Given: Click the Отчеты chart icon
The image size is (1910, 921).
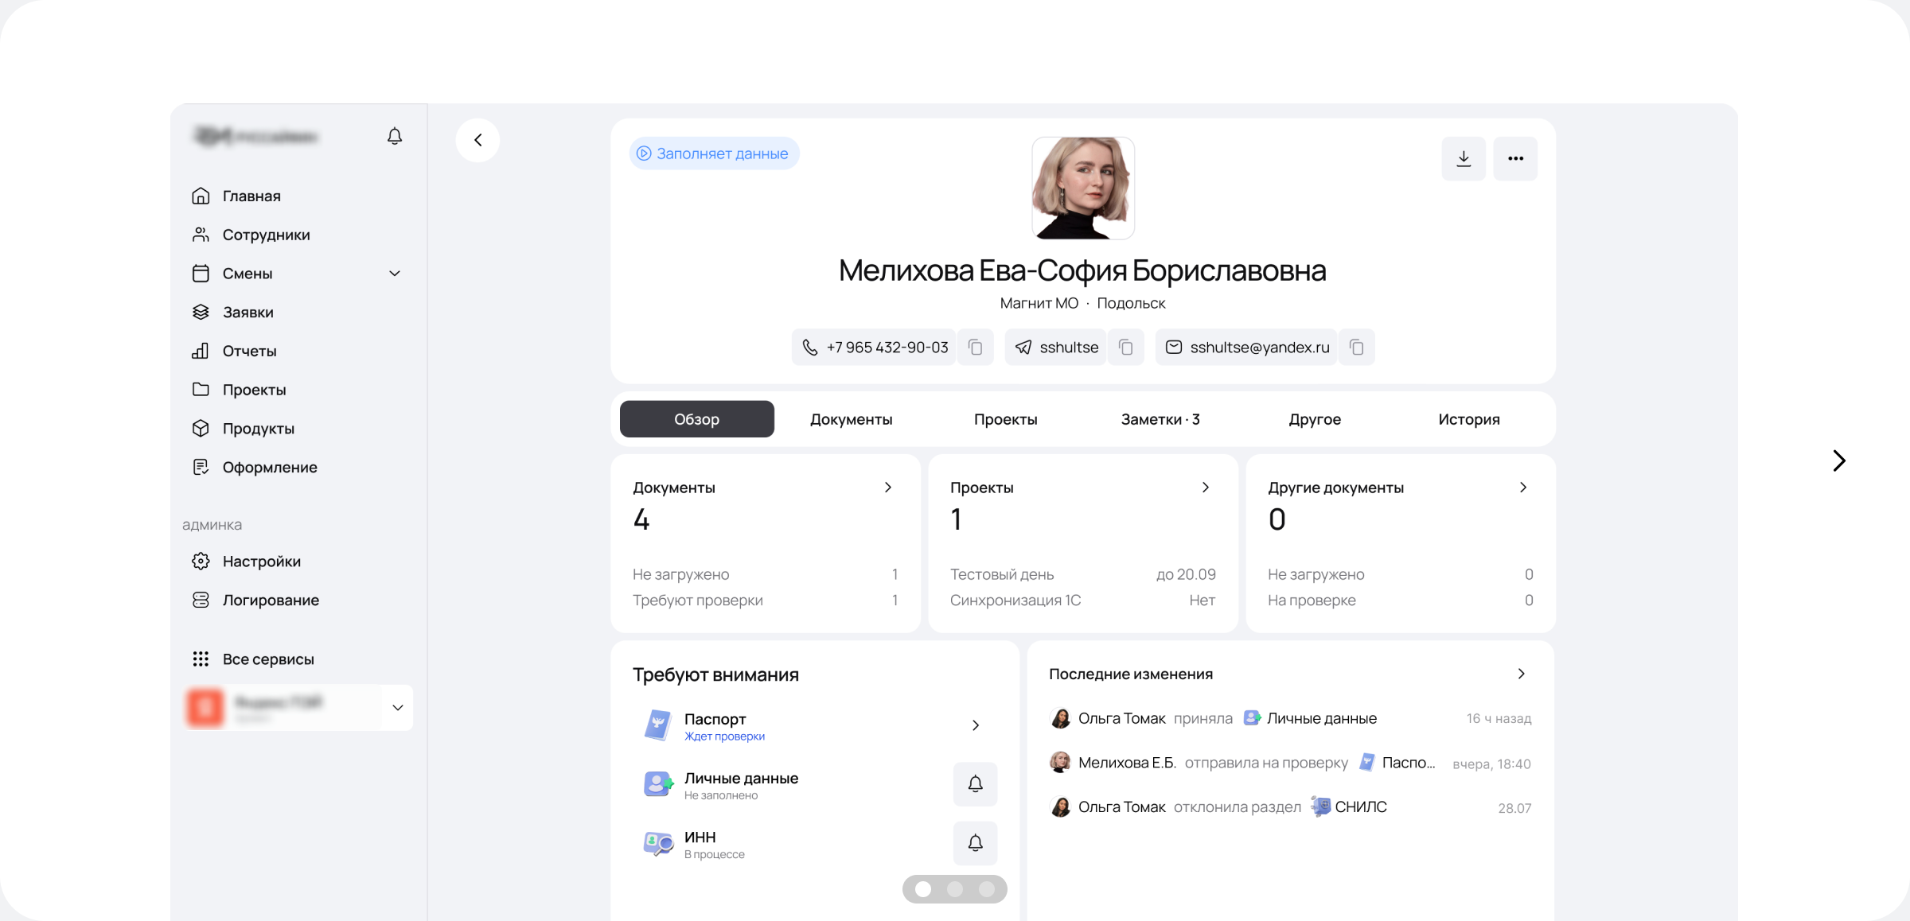Looking at the screenshot, I should pos(201,351).
